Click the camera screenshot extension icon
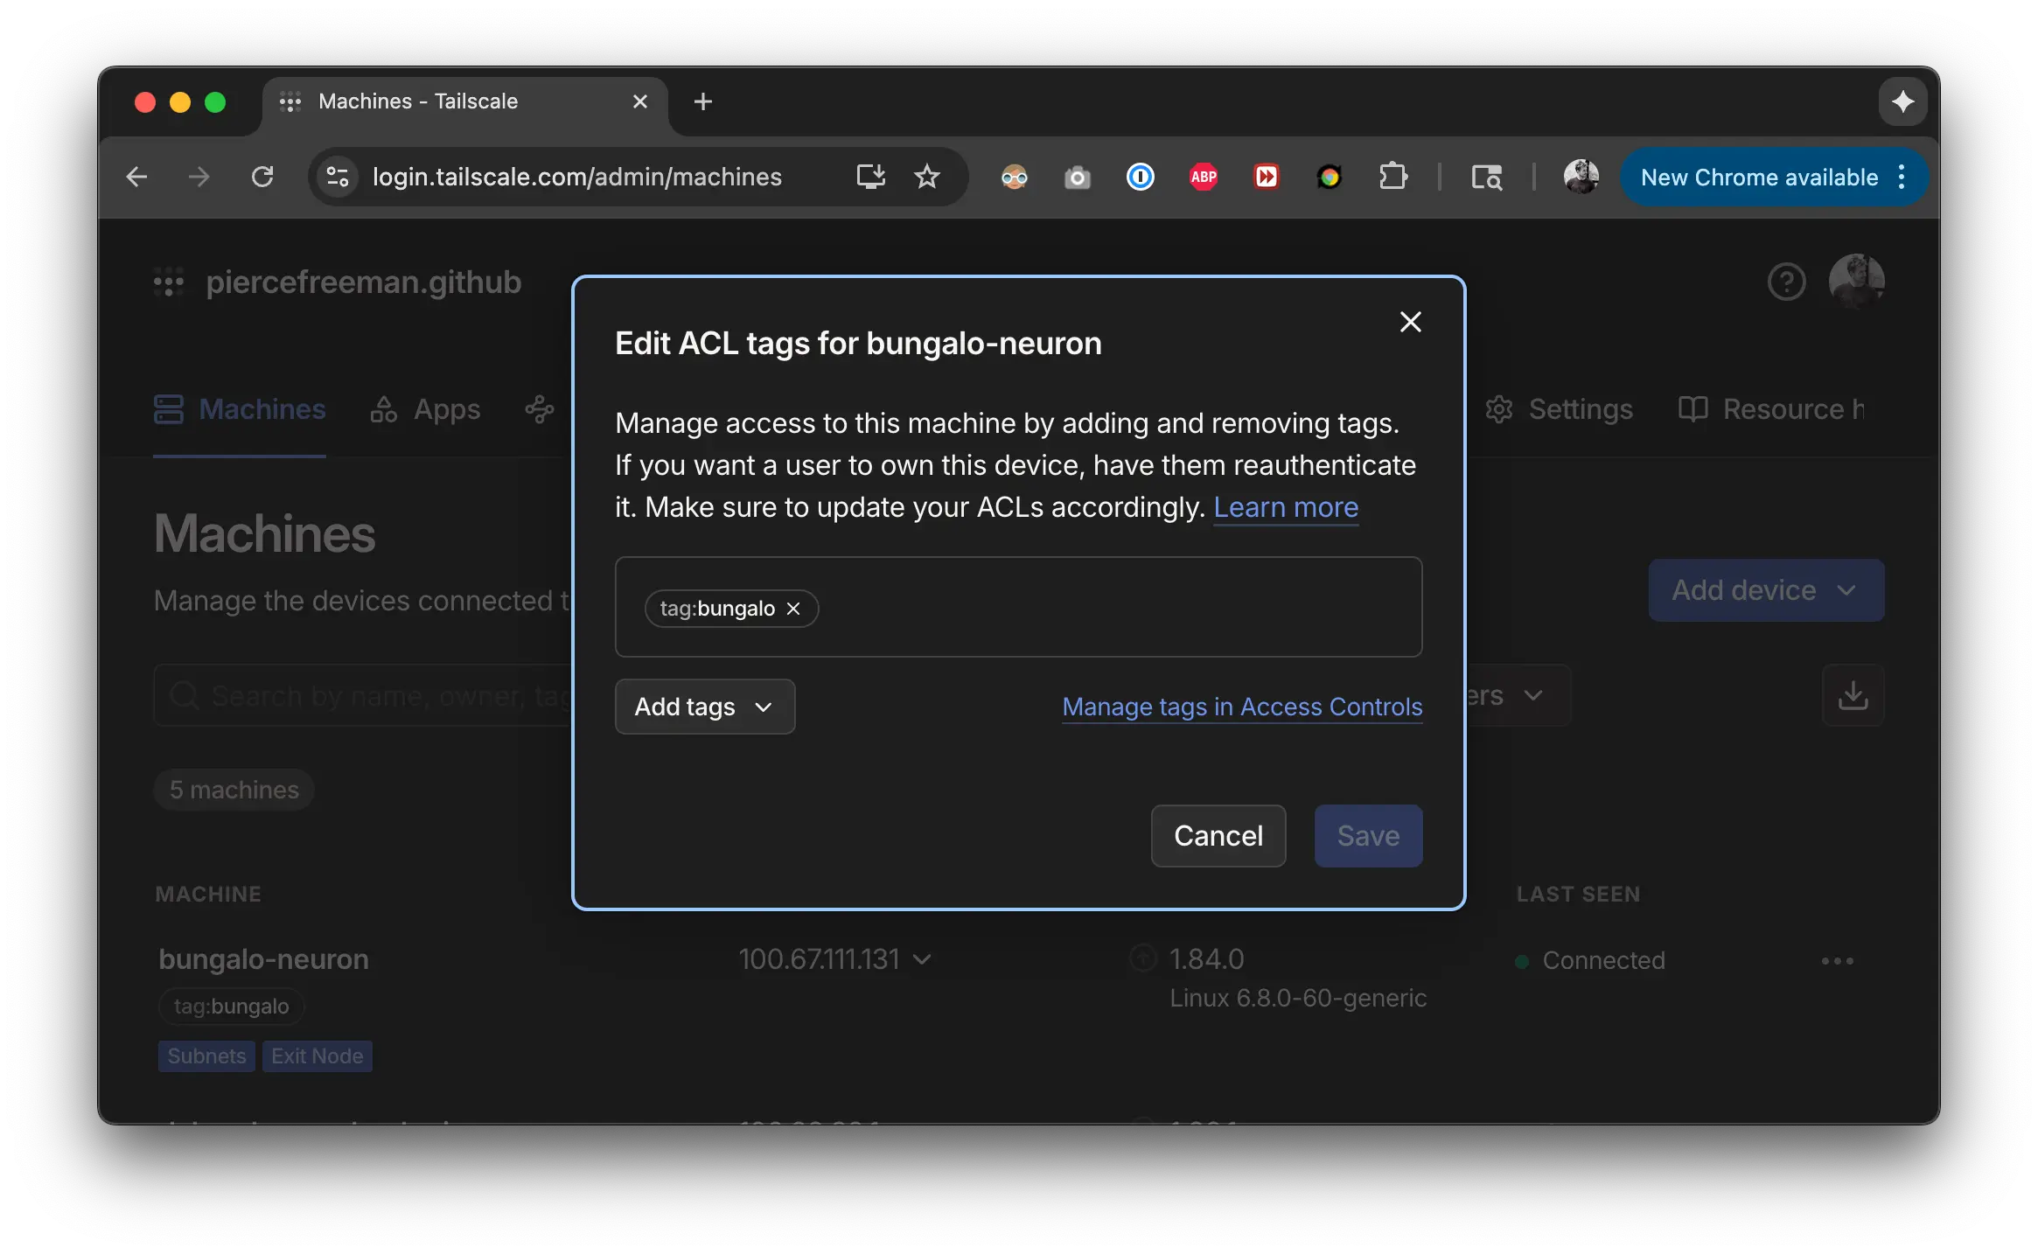2038x1254 pixels. [x=1077, y=177]
